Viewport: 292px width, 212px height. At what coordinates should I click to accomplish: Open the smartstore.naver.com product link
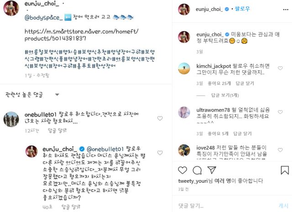point(81,35)
